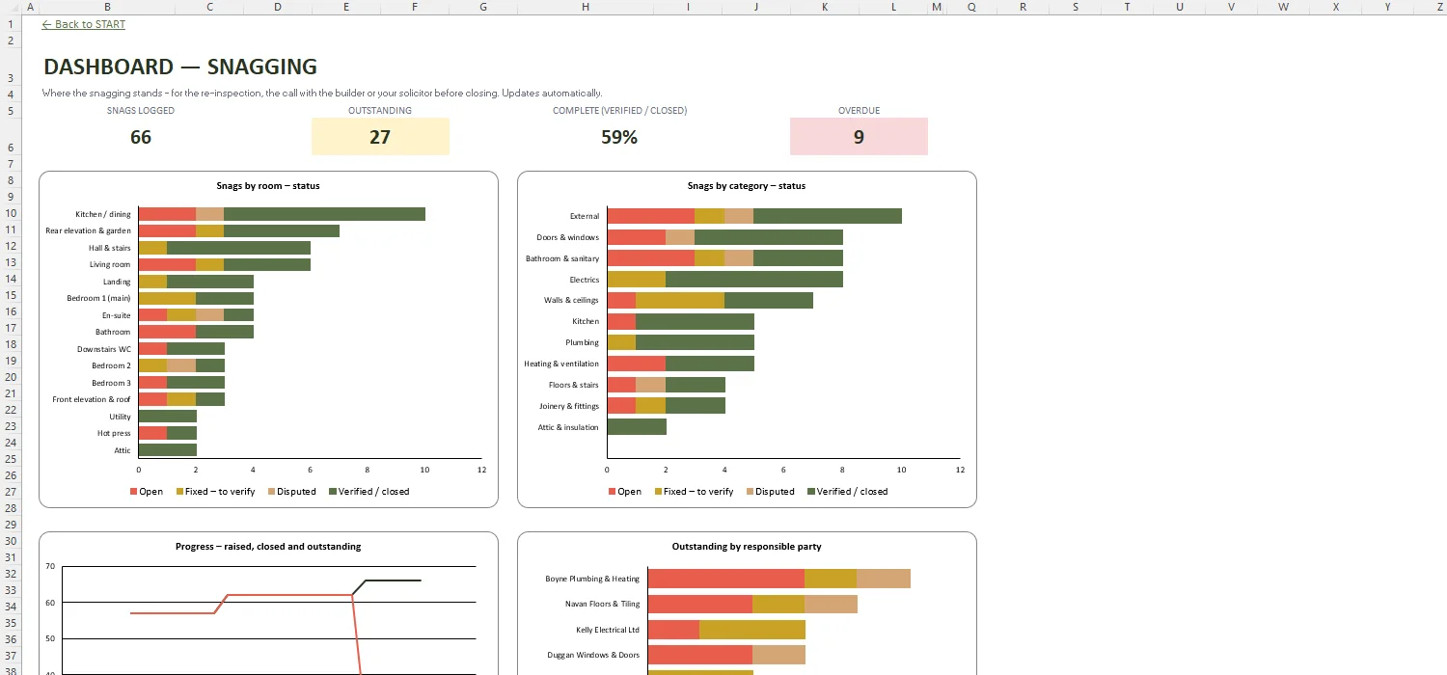Click 'Boyne Plumbing & Heating' party label
This screenshot has width=1447, height=675.
592,579
